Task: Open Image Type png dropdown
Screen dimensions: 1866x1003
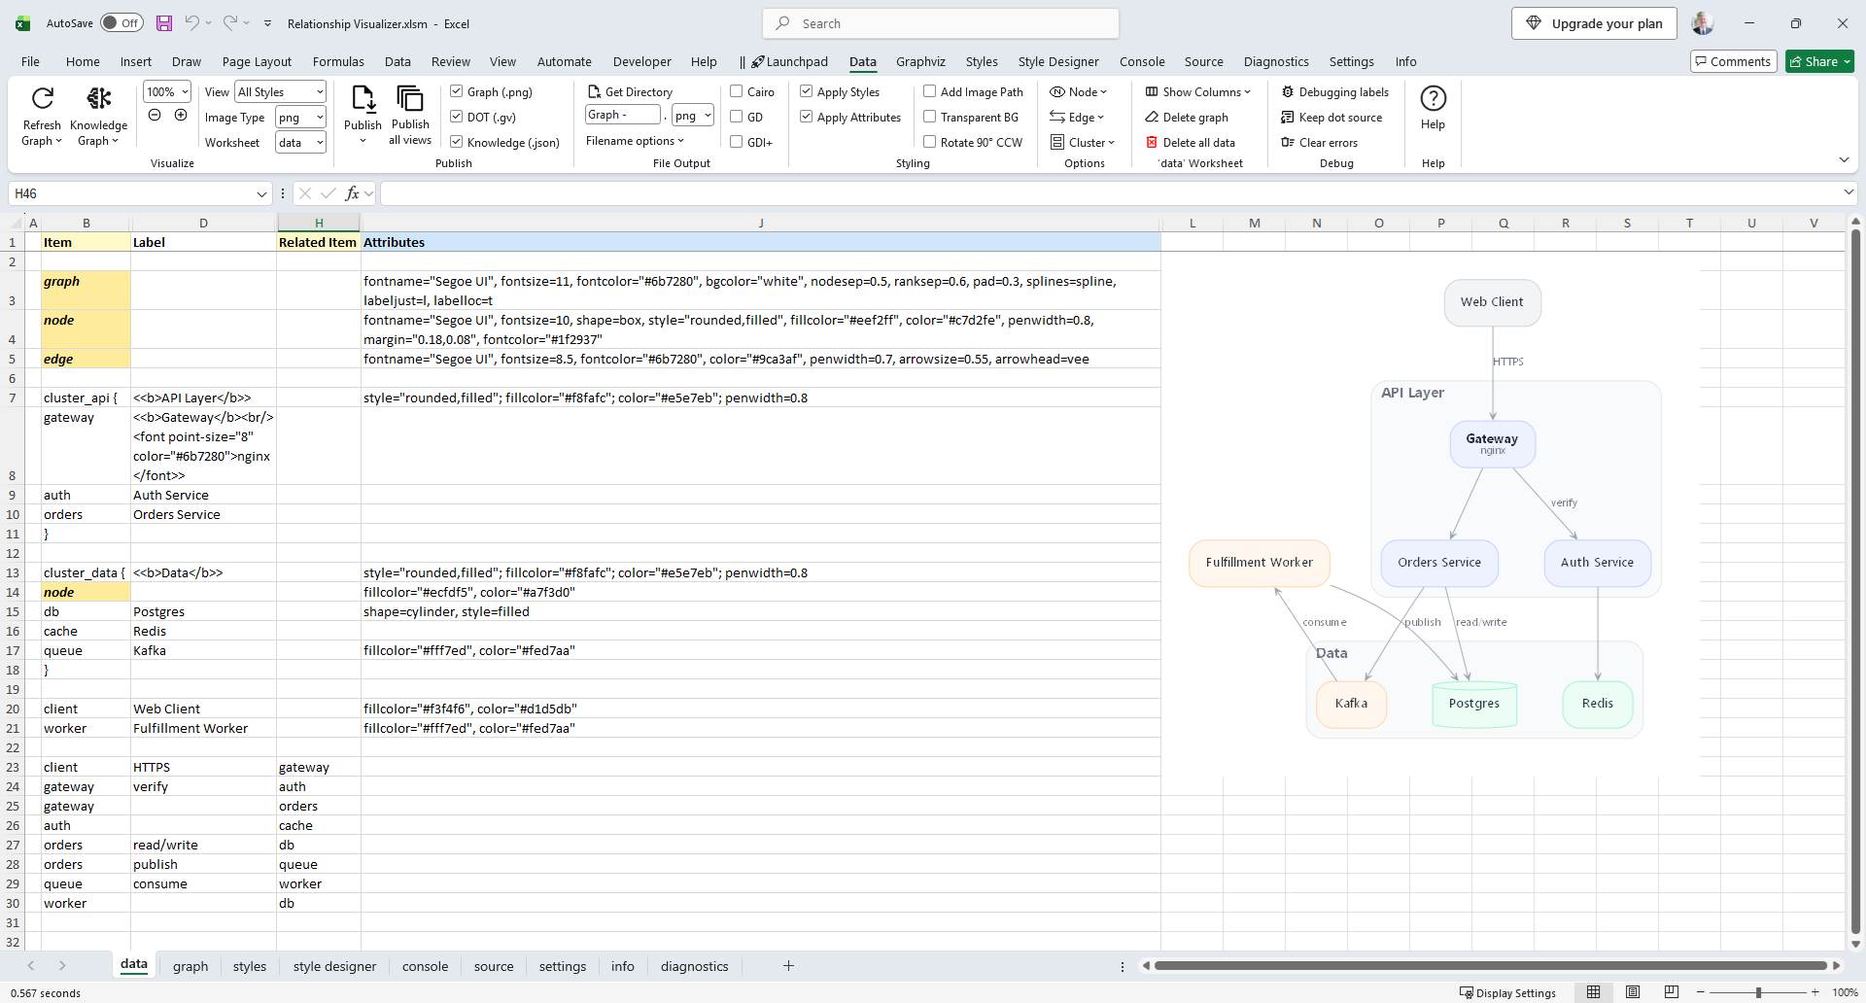Action: tap(300, 117)
